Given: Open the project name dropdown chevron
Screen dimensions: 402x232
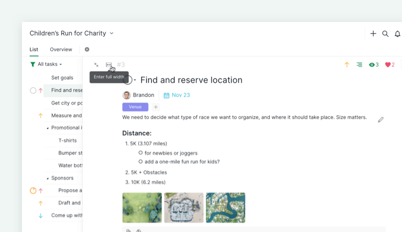Looking at the screenshot, I should click(x=111, y=34).
